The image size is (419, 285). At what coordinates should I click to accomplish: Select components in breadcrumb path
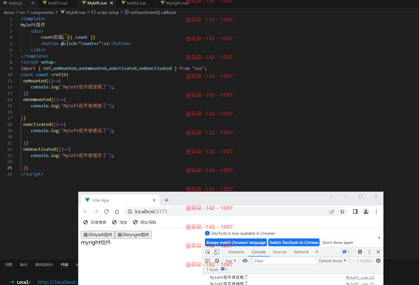(x=42, y=12)
